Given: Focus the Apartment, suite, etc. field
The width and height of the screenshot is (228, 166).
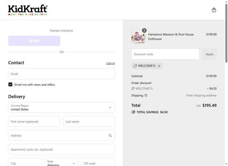Looking at the screenshot, I should [x=61, y=149].
